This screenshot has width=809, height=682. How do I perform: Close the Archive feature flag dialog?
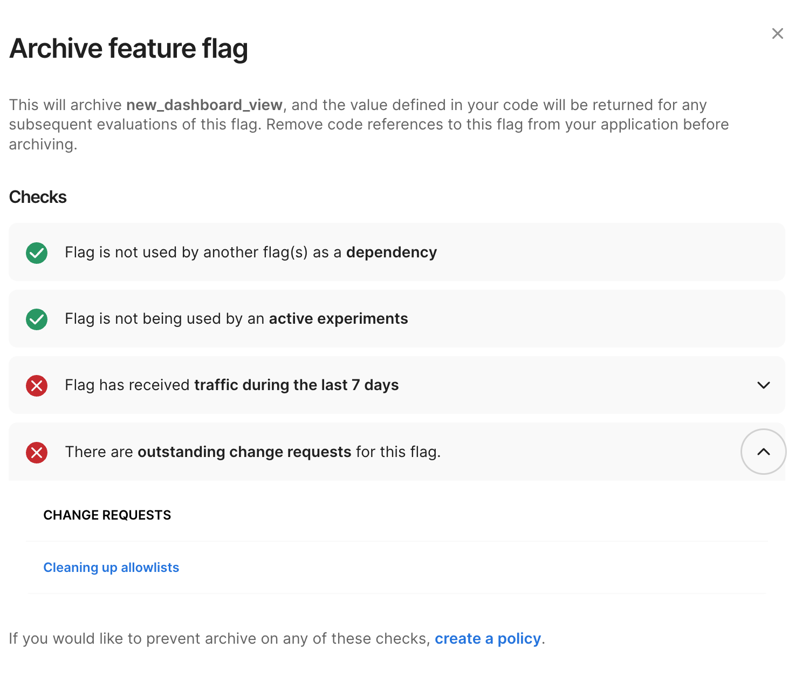[x=777, y=33]
